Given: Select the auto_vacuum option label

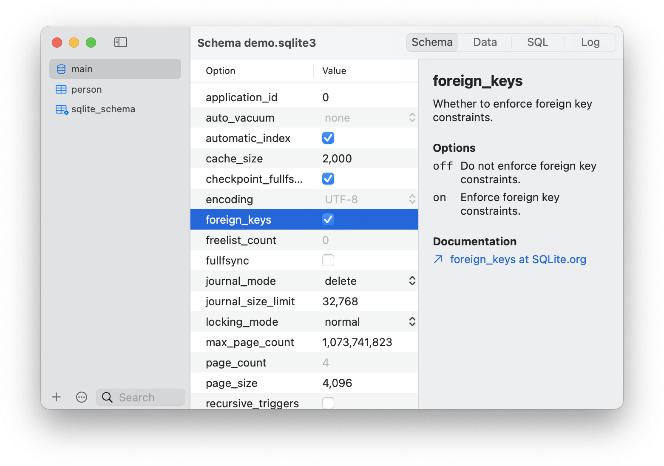Looking at the screenshot, I should pyautogui.click(x=240, y=118).
